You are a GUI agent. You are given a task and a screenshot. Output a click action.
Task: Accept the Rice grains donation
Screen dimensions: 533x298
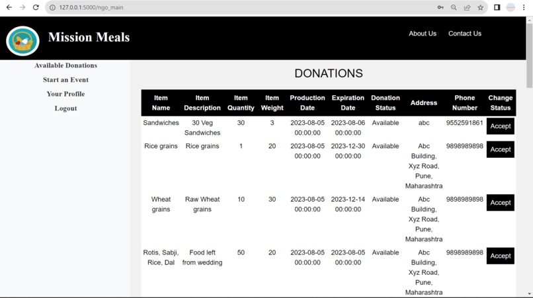(501, 149)
